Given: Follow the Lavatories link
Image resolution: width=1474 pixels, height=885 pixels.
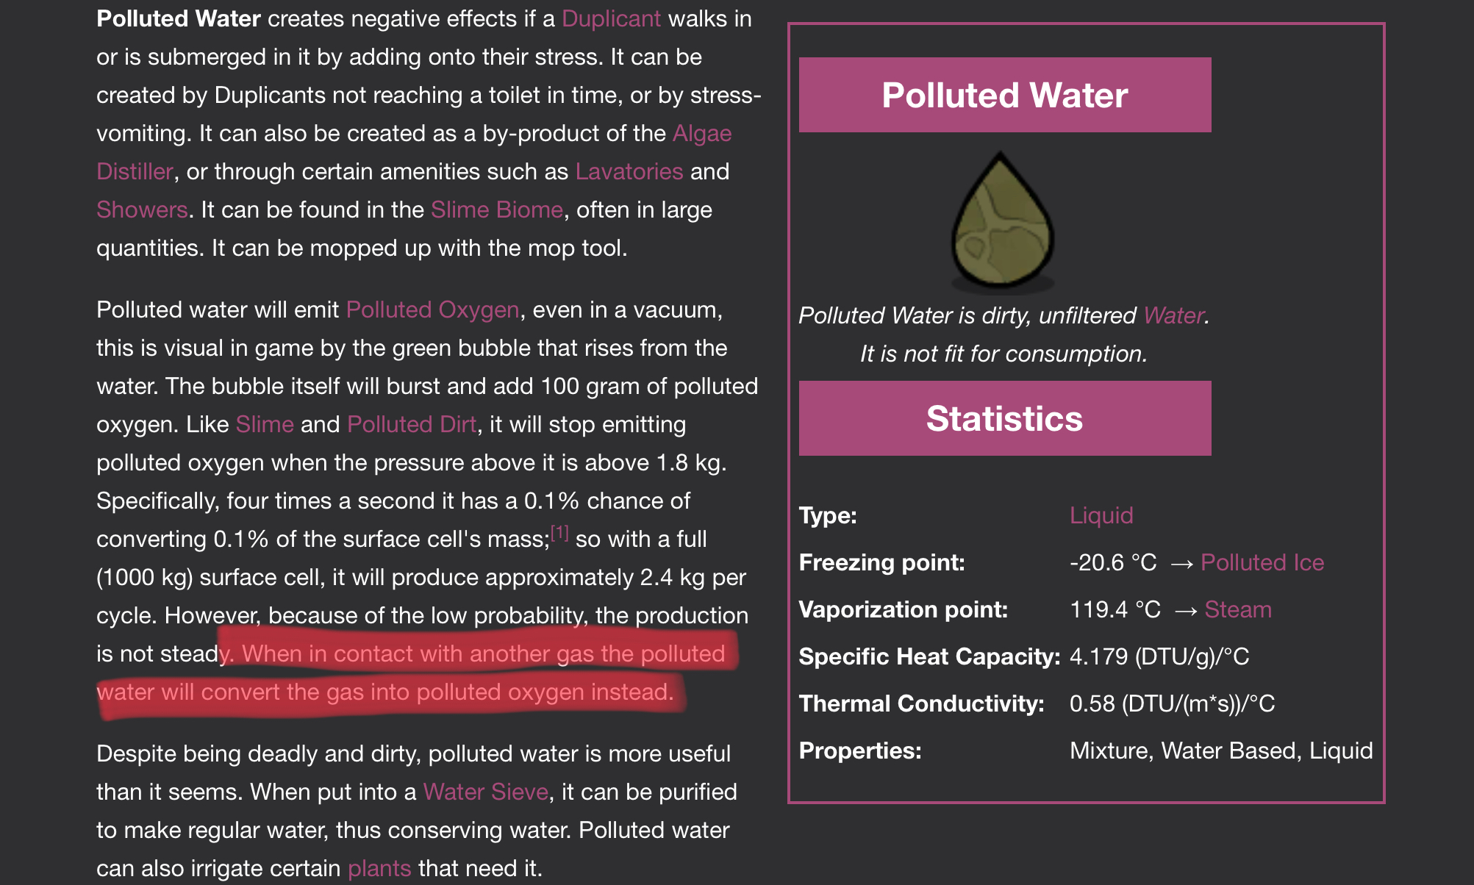Looking at the screenshot, I should tap(629, 172).
